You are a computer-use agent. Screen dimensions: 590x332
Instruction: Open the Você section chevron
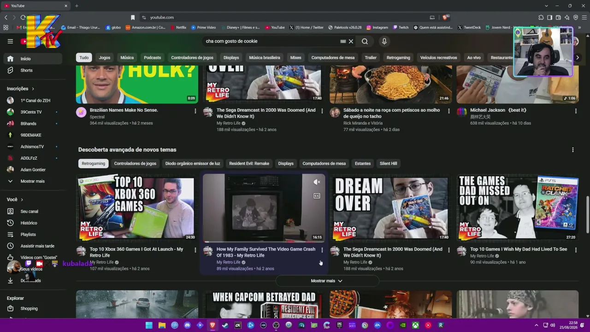22,200
